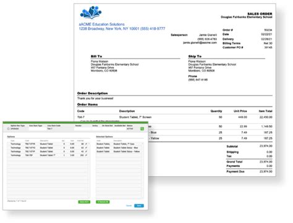Click the green Remove All button under Selected Options
The width and height of the screenshot is (293, 223).
click(103, 202)
